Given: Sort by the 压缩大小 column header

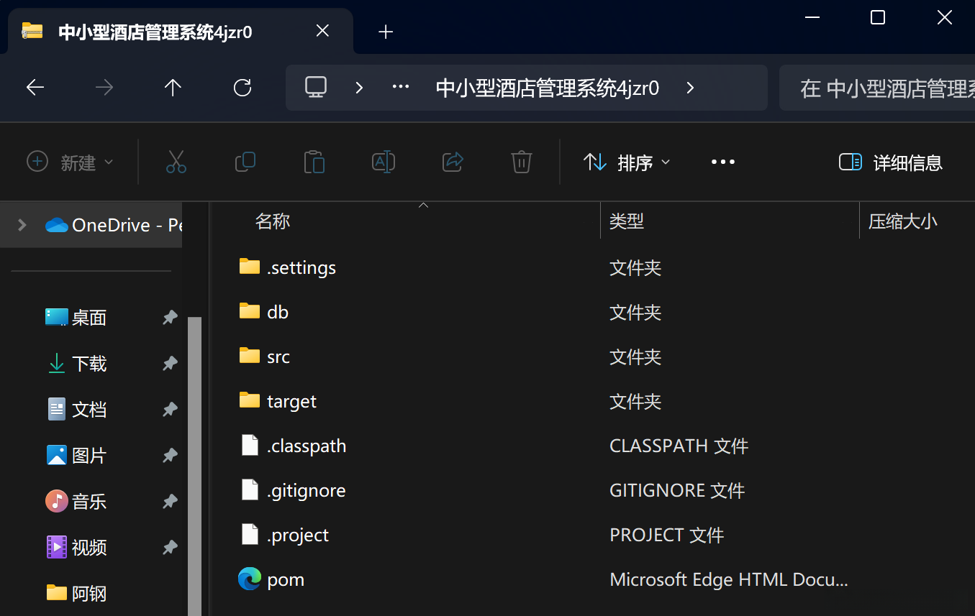Looking at the screenshot, I should [903, 221].
